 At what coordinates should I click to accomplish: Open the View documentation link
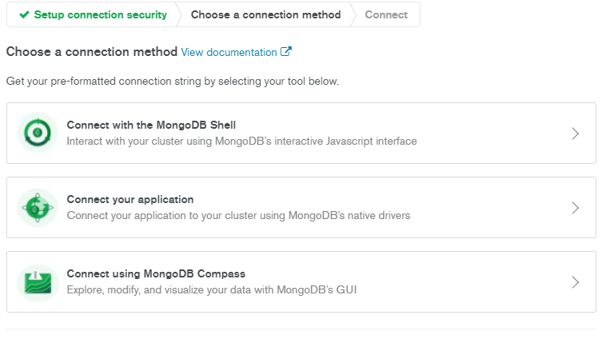point(229,52)
